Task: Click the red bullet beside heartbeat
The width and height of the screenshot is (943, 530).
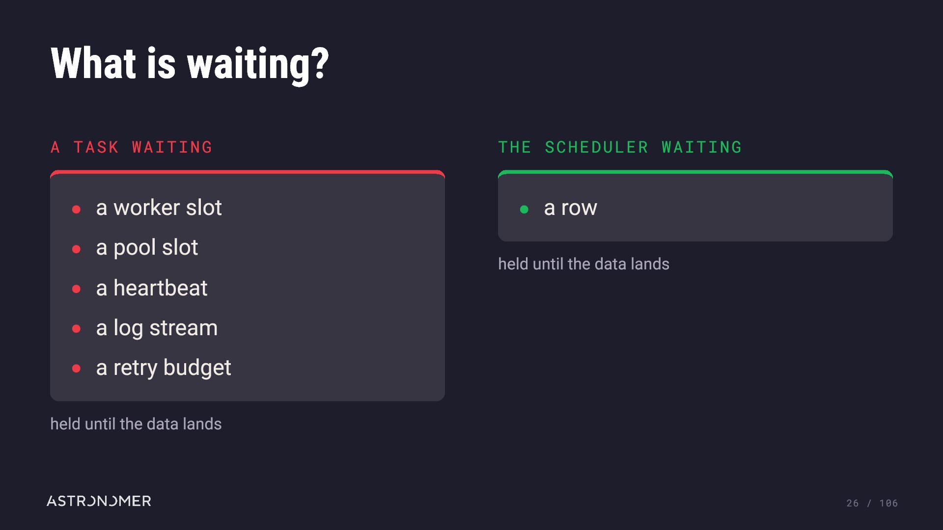Action: 76,289
